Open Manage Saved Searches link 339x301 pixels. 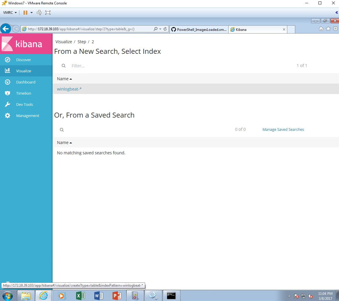pyautogui.click(x=283, y=129)
